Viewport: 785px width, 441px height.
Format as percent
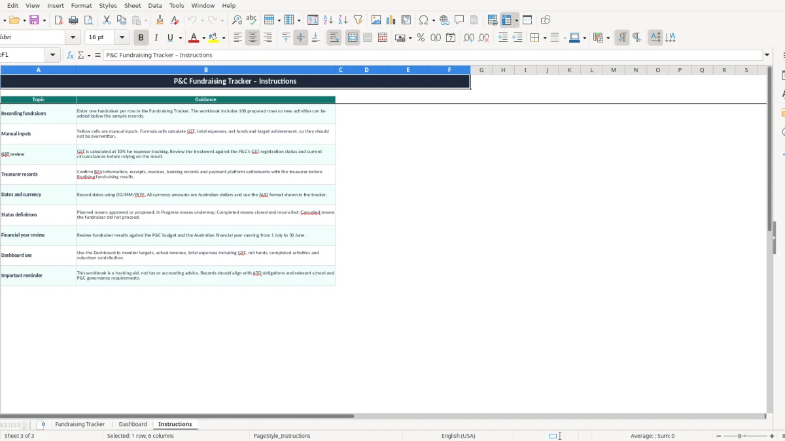click(x=421, y=38)
